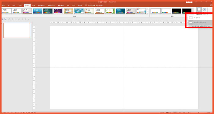Open the undo history dropdown arrow
The width and height of the screenshot is (214, 114).
click(x=7, y=19)
